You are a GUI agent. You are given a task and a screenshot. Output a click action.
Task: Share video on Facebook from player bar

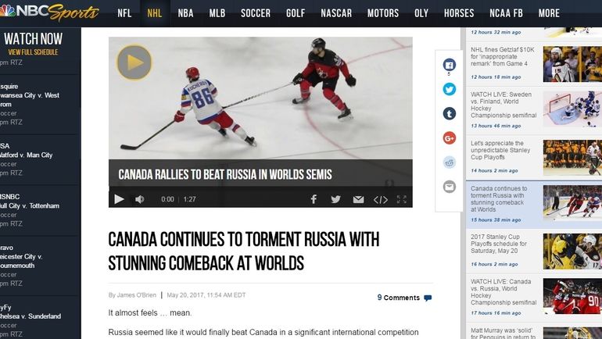314,199
